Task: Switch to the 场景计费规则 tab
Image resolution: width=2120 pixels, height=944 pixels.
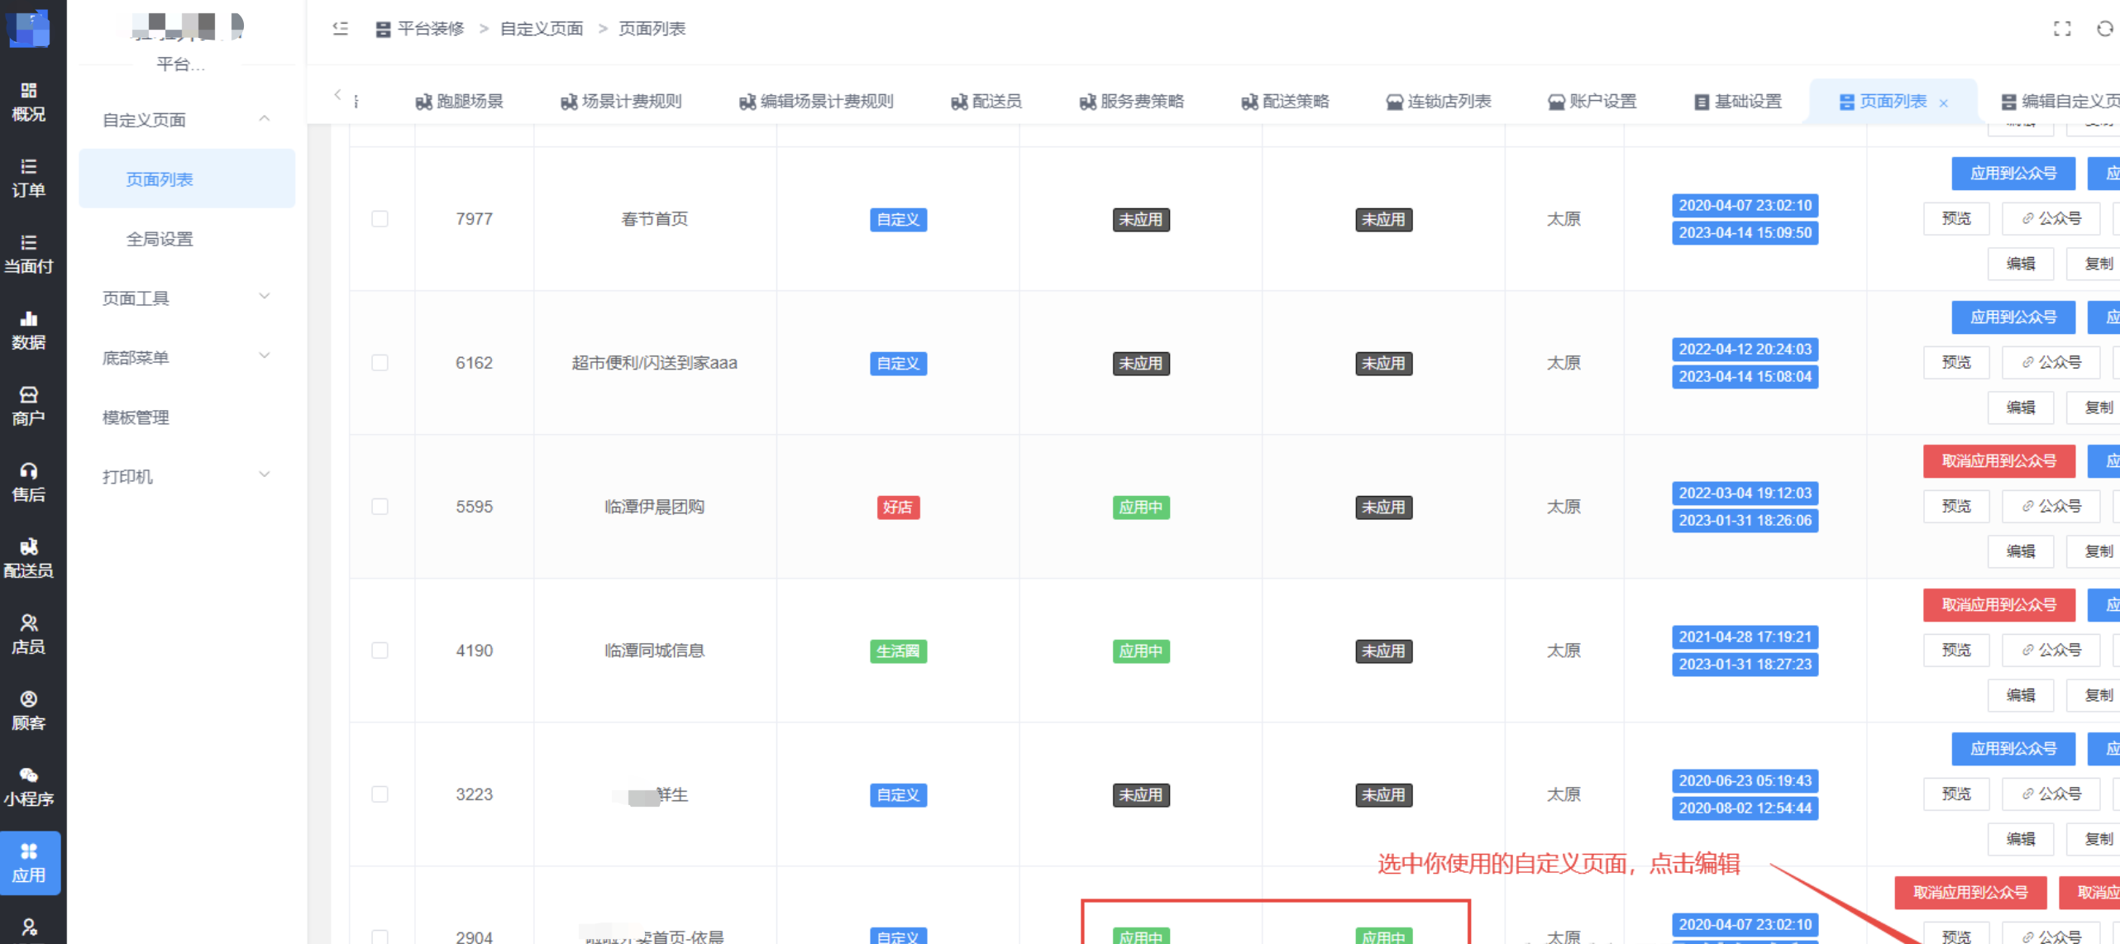Action: click(x=621, y=101)
